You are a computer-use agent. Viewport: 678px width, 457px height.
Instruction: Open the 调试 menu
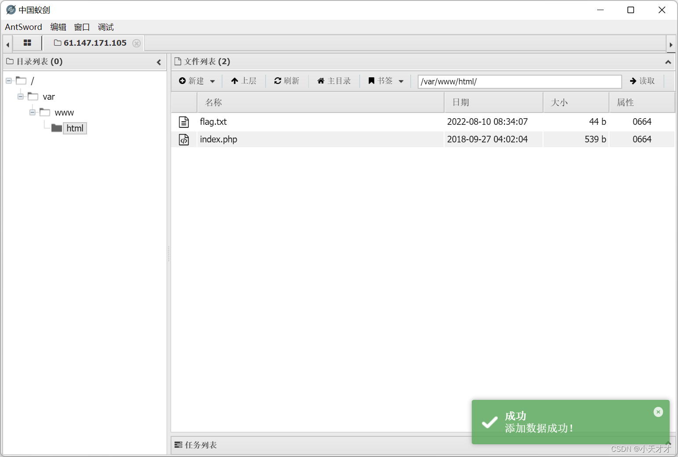106,27
